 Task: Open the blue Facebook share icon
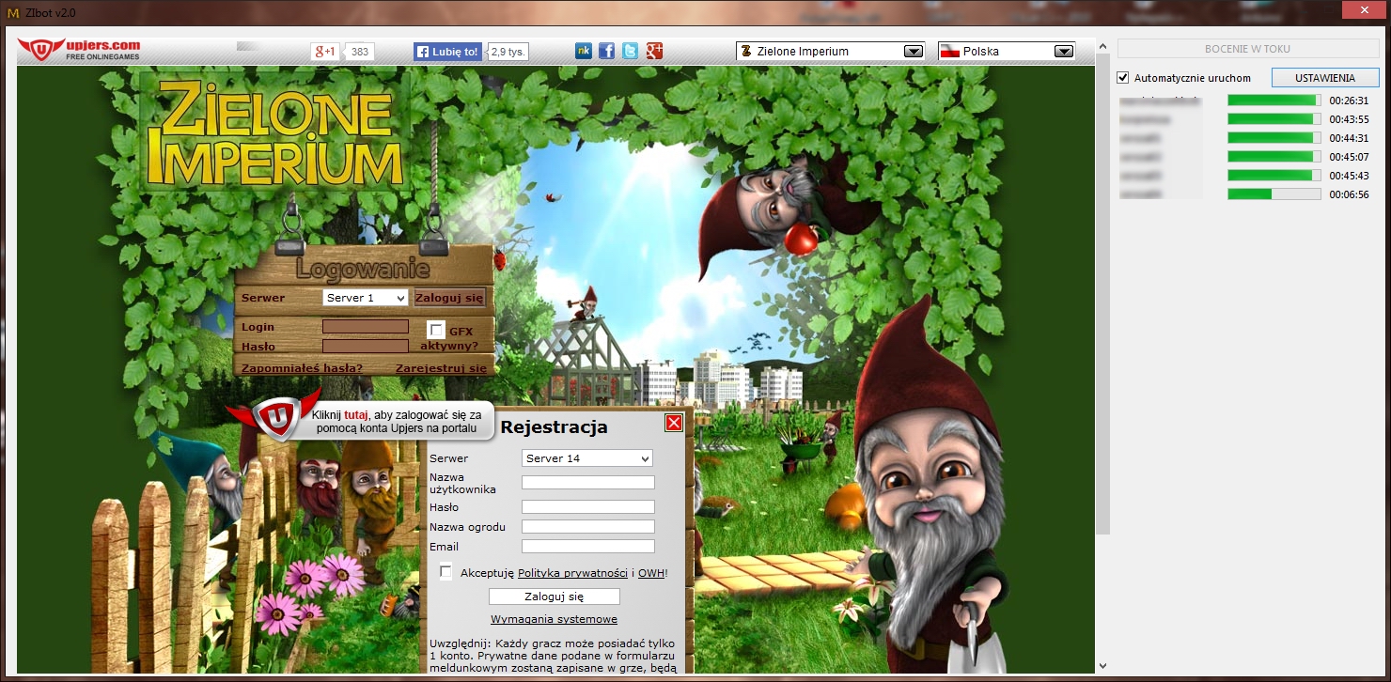606,51
